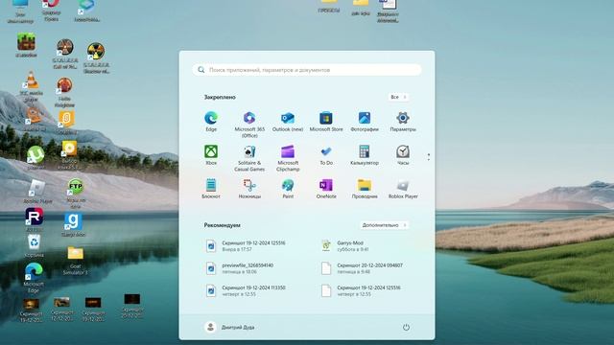This screenshot has height=345, width=614.
Task: Launch OneNote pinned app
Action: coord(326,189)
